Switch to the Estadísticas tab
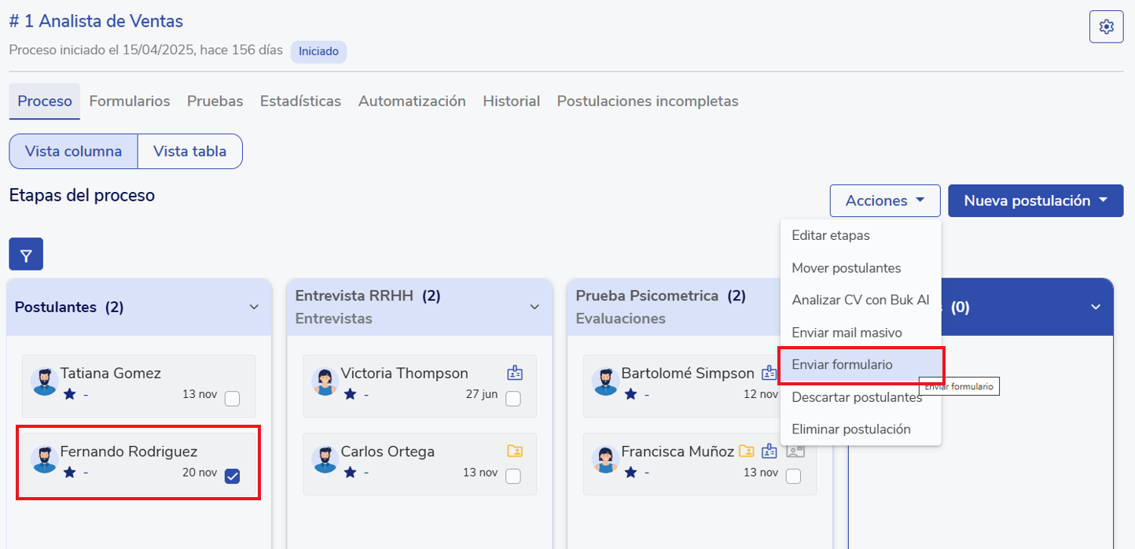 pyautogui.click(x=300, y=101)
